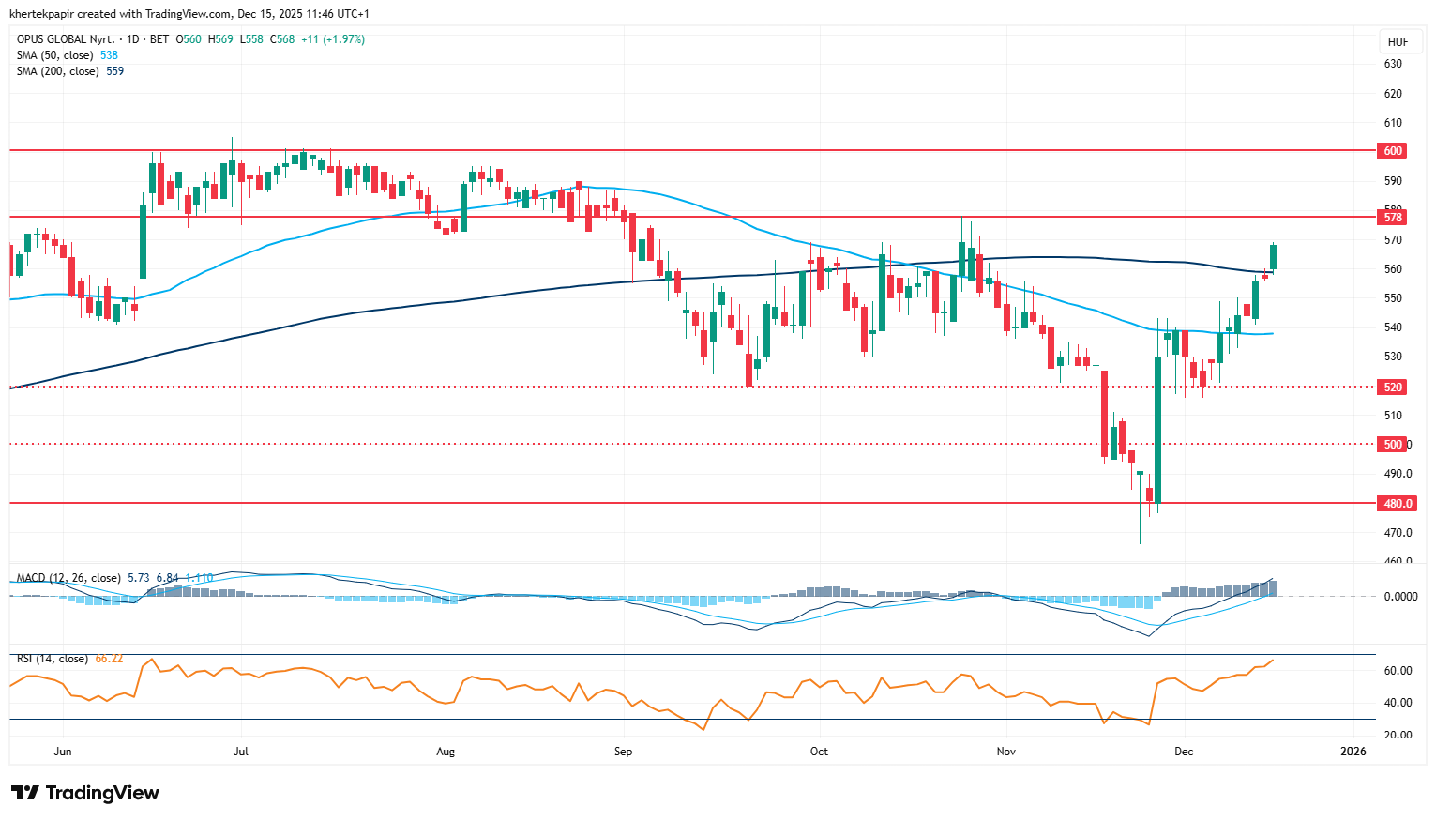The width and height of the screenshot is (1436, 821).
Task: Click the 520 dotted-line price label
Action: click(x=1393, y=388)
